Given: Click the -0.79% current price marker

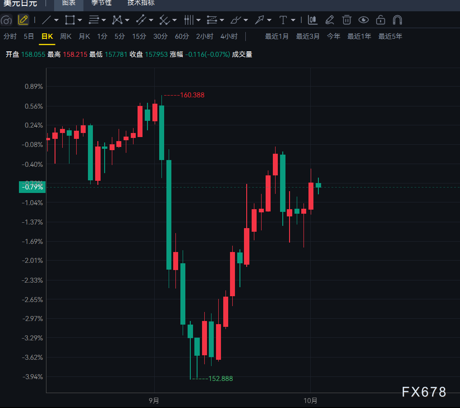Looking at the screenshot, I should 32,187.
